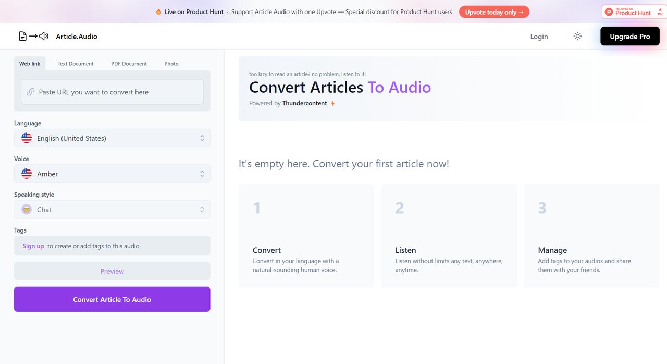
Task: Click the Live on Product Hunt text
Action: coord(194,12)
